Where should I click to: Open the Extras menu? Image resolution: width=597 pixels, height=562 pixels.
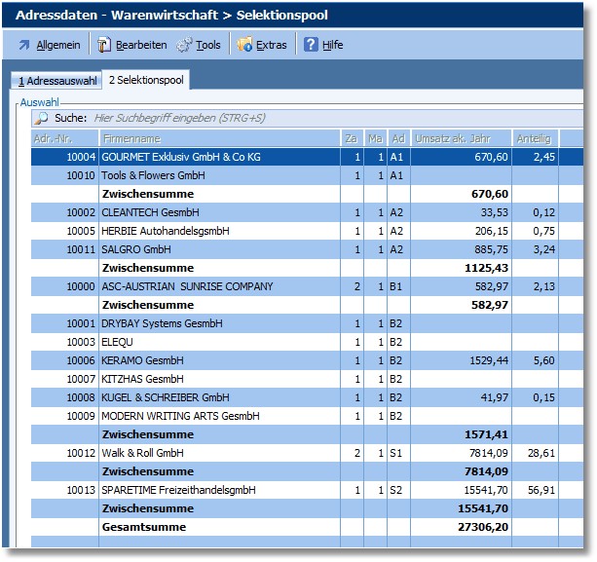[x=272, y=45]
